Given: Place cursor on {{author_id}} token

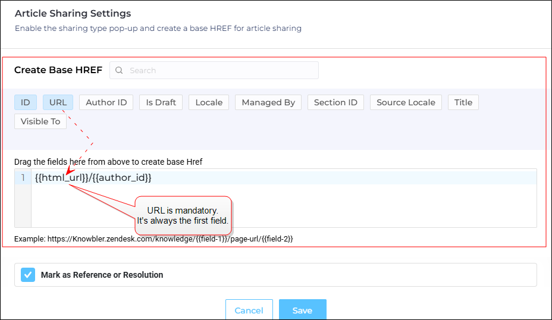Looking at the screenshot, I should [x=122, y=178].
